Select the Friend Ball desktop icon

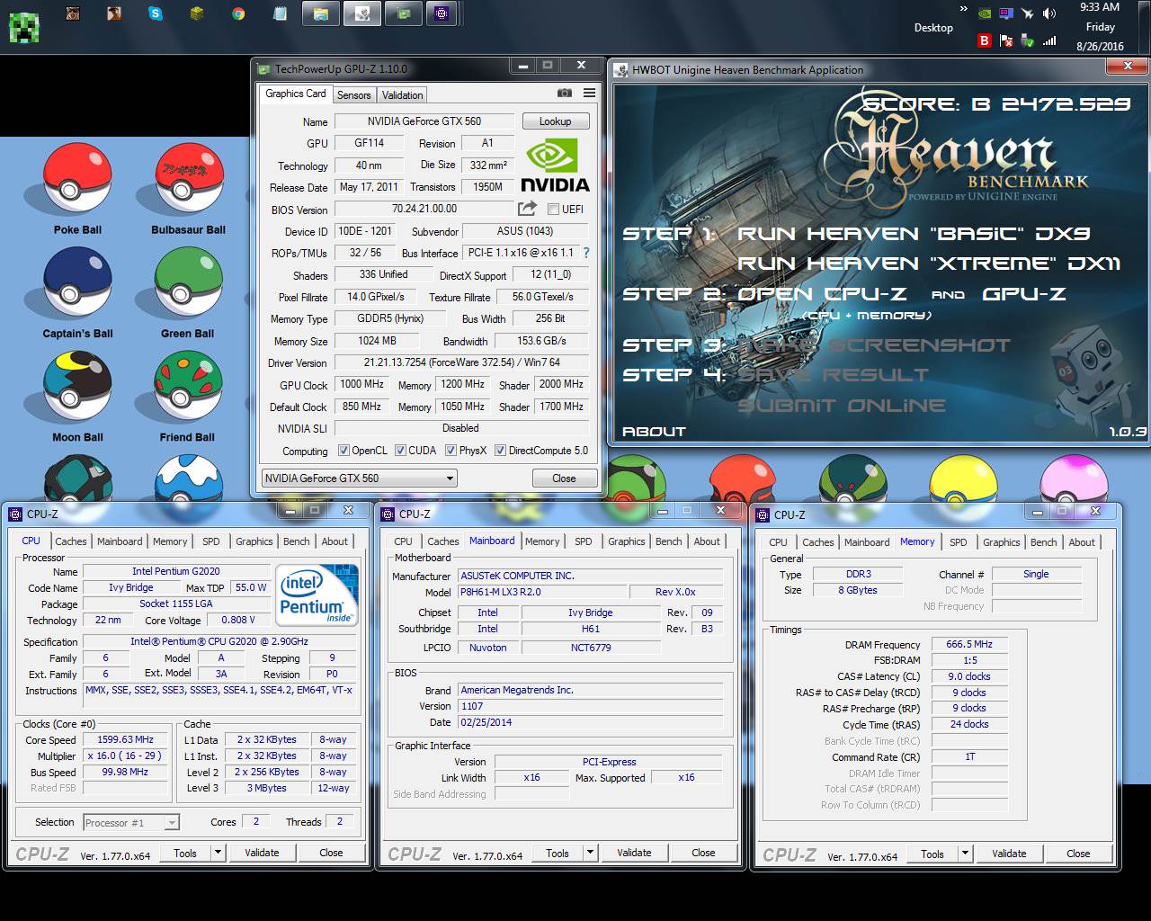click(188, 396)
